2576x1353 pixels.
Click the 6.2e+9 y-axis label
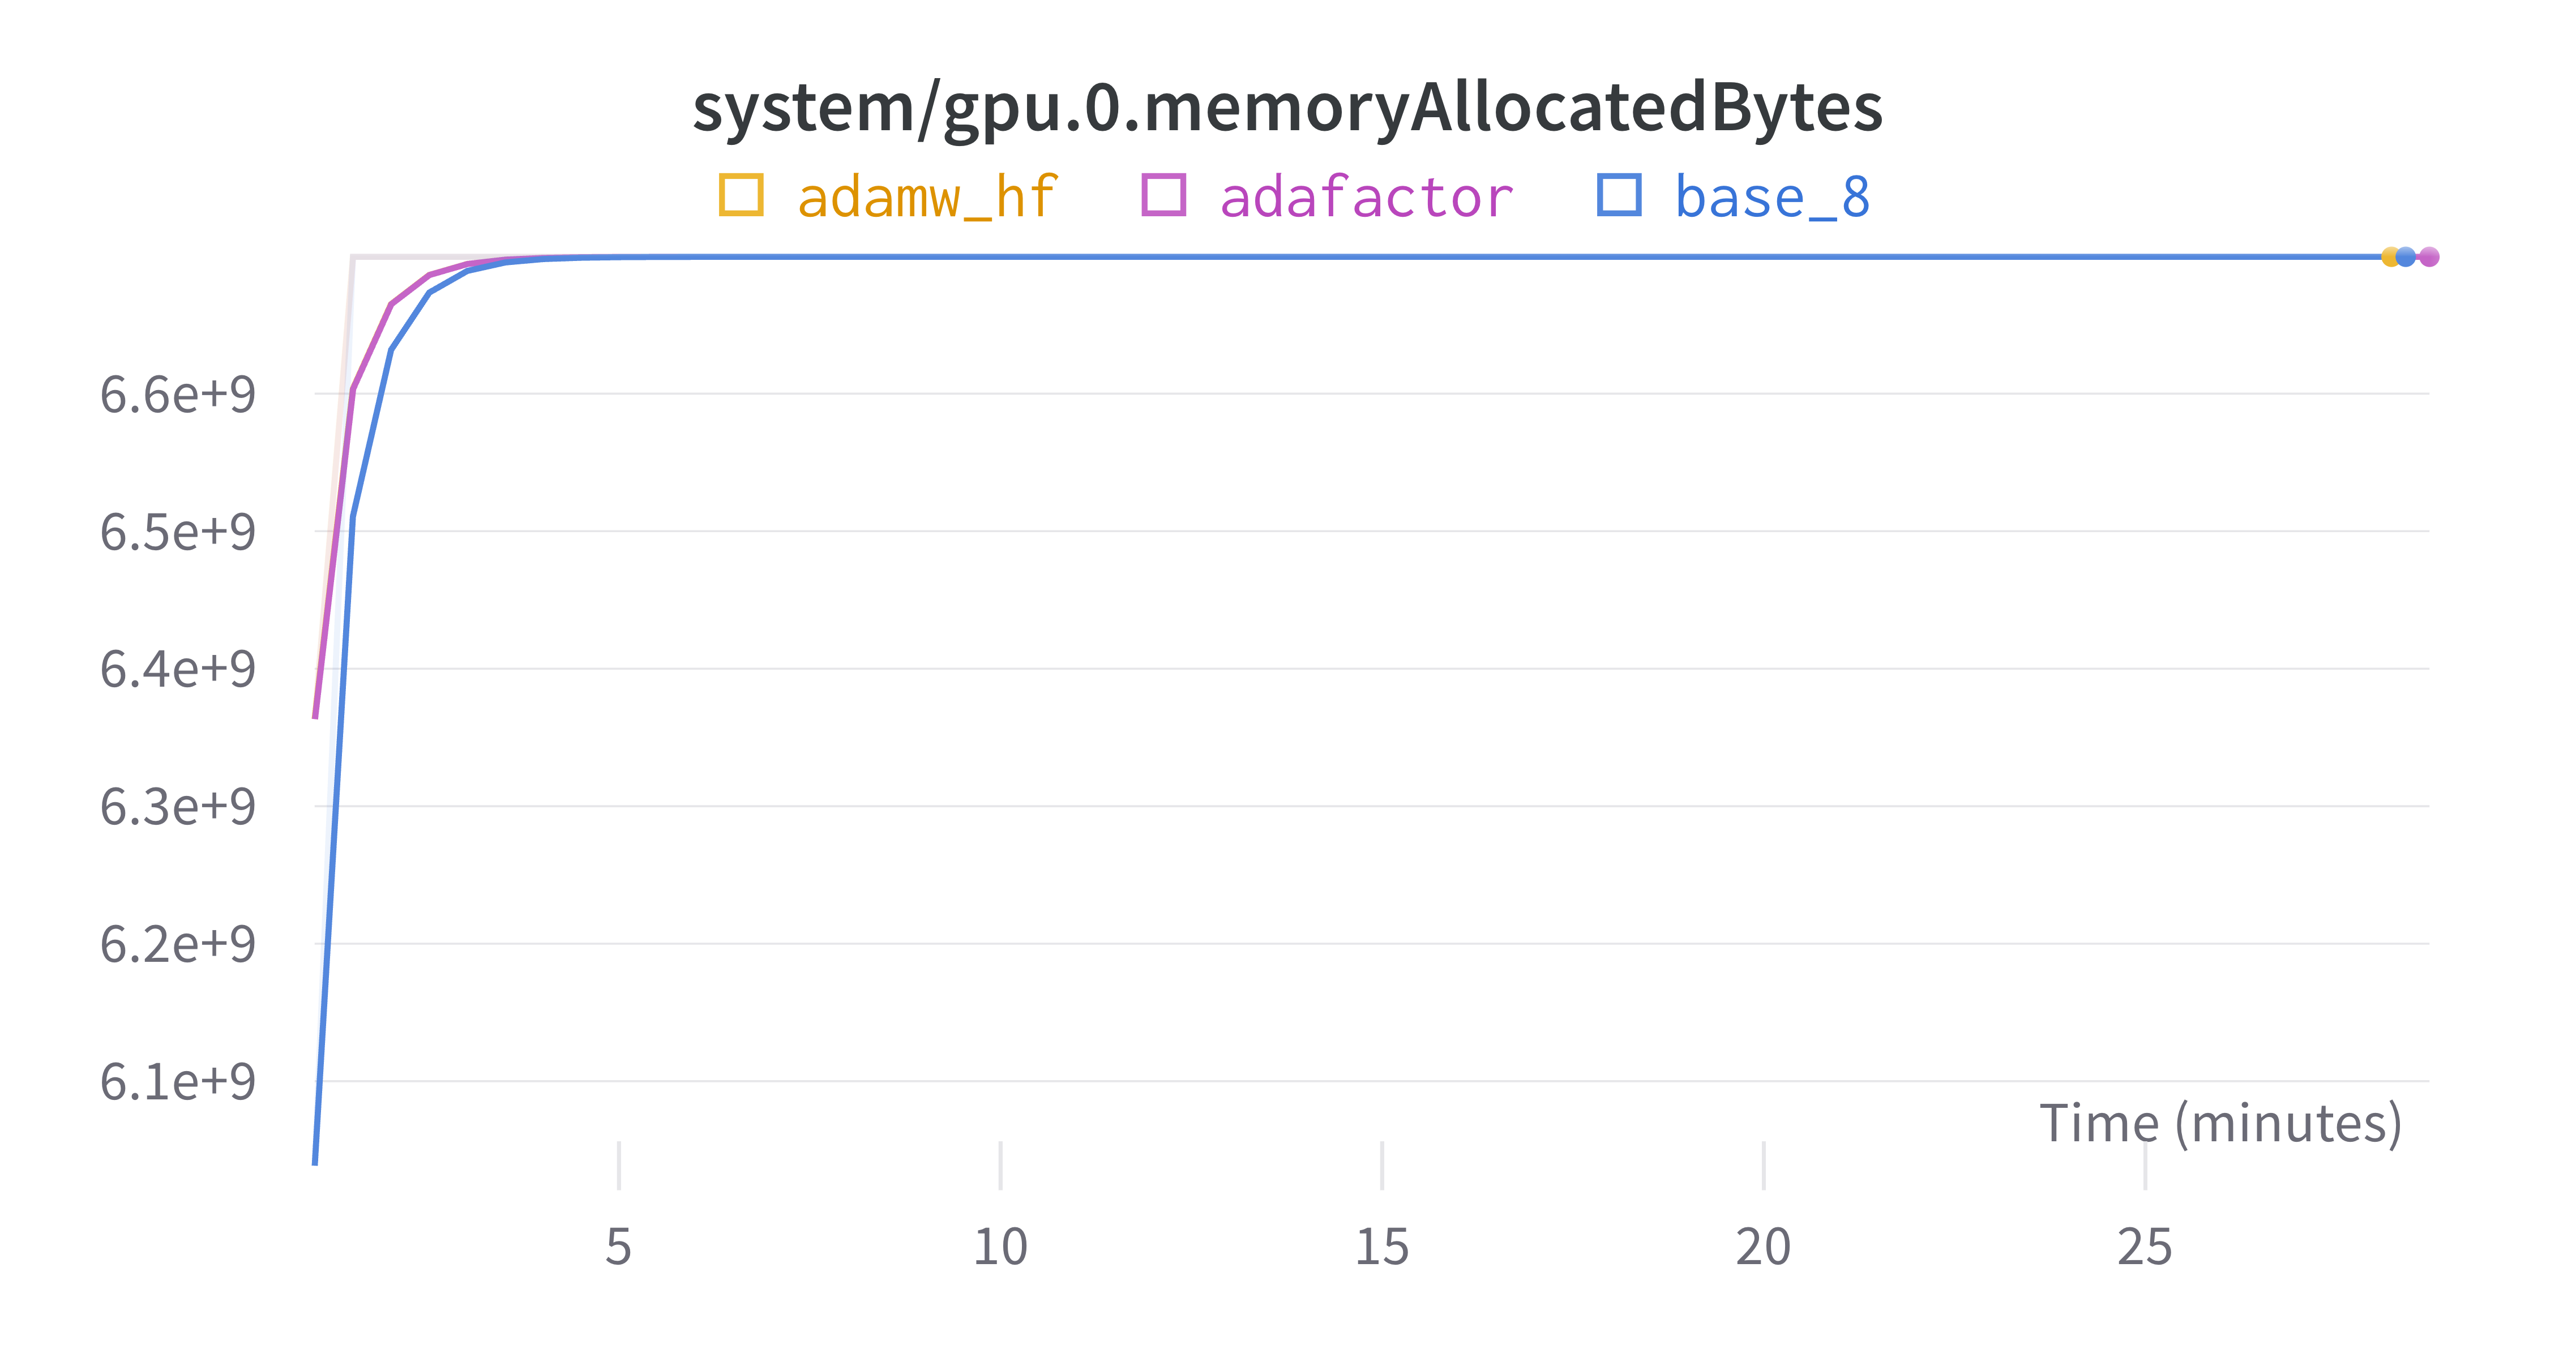pos(178,944)
